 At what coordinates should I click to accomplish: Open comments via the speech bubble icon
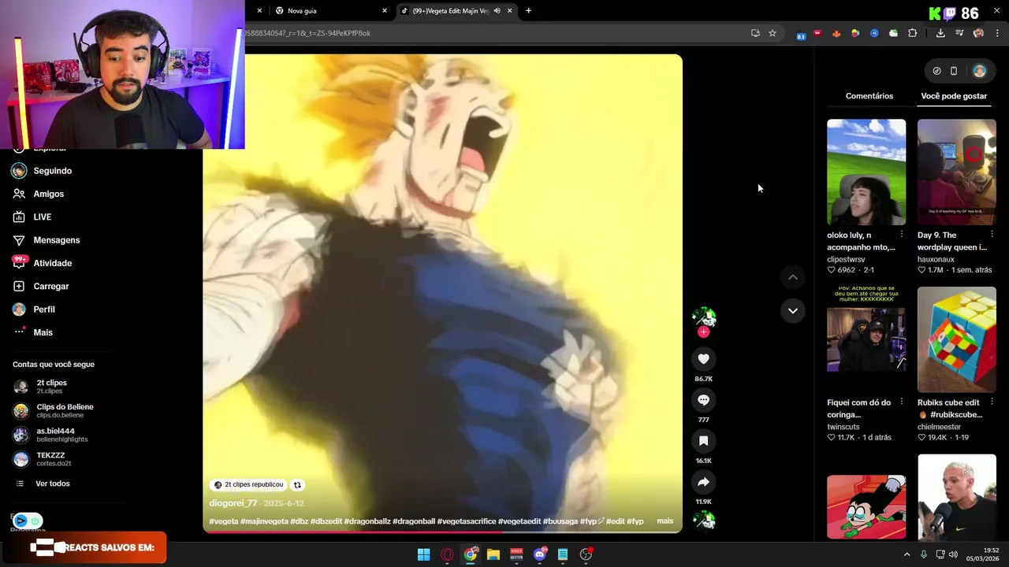click(x=703, y=400)
